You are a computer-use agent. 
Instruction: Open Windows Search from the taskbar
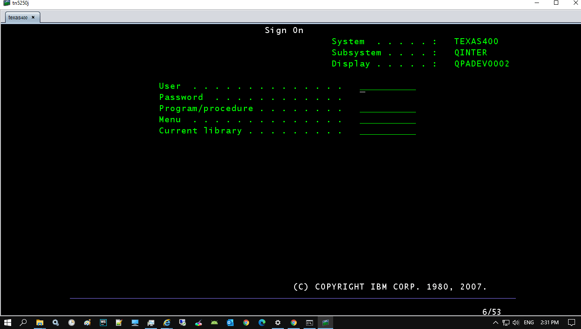tap(24, 322)
